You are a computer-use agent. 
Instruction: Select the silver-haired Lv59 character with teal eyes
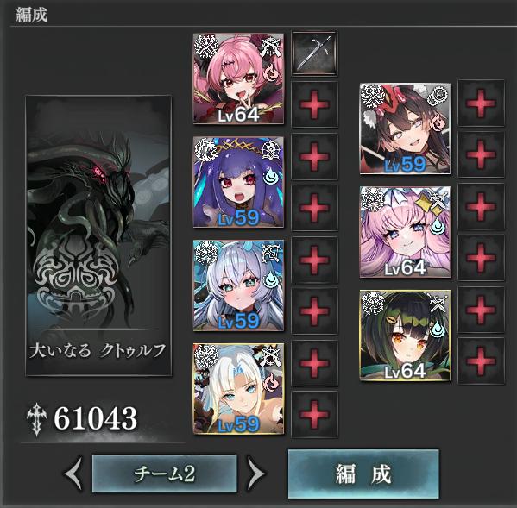[238, 285]
